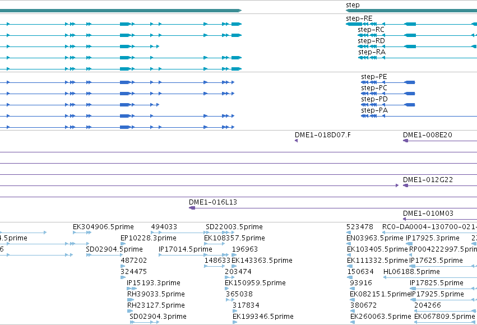The height and width of the screenshot is (325, 477).
Task: Click the step-RE transcript label
Action: tap(359, 18)
